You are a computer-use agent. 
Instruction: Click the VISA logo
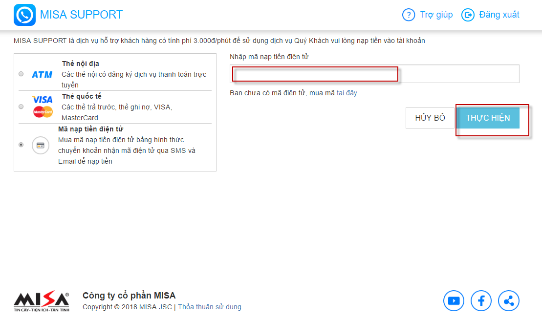pos(43,100)
